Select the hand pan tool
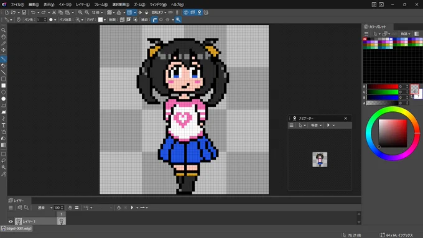 coord(4,37)
